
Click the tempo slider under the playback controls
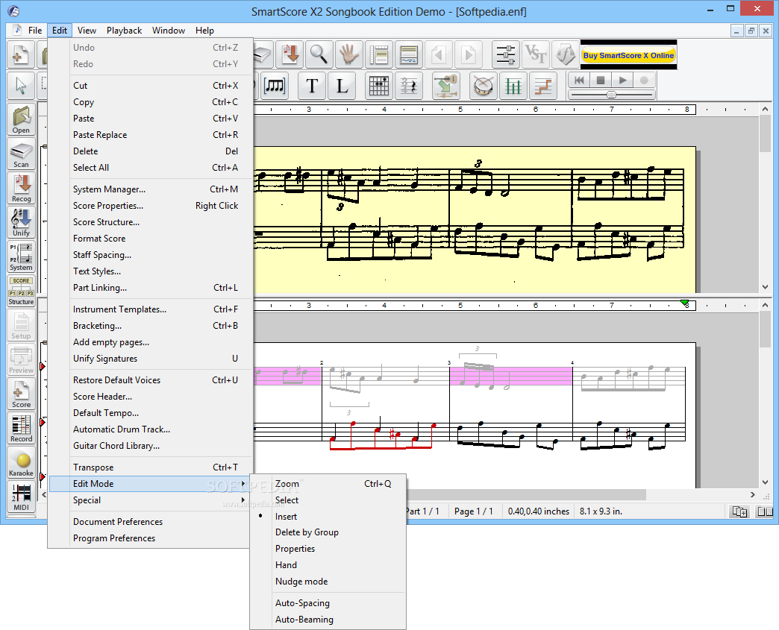[x=612, y=95]
